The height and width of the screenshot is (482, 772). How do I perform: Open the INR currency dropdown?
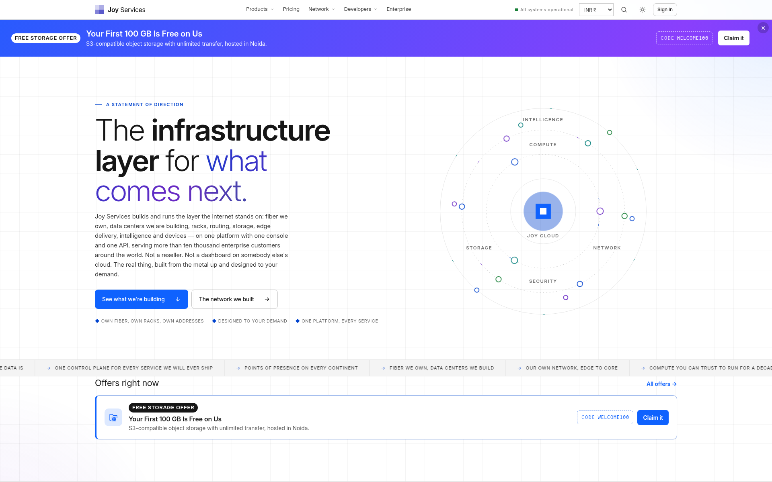596,10
